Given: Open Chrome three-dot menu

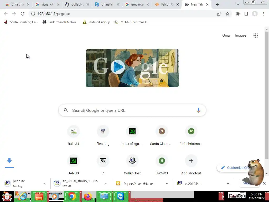Looking at the screenshot, I should [x=263, y=14].
